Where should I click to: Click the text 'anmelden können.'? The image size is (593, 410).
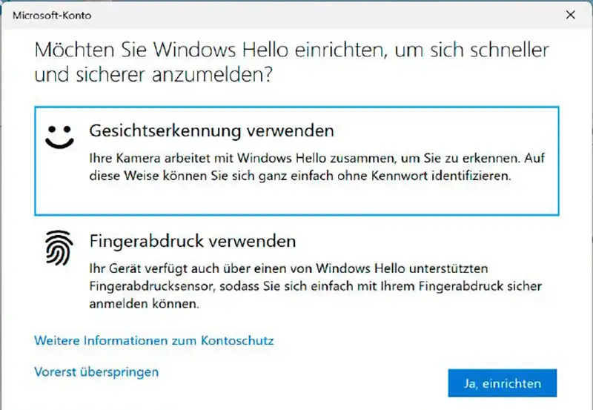click(x=144, y=304)
